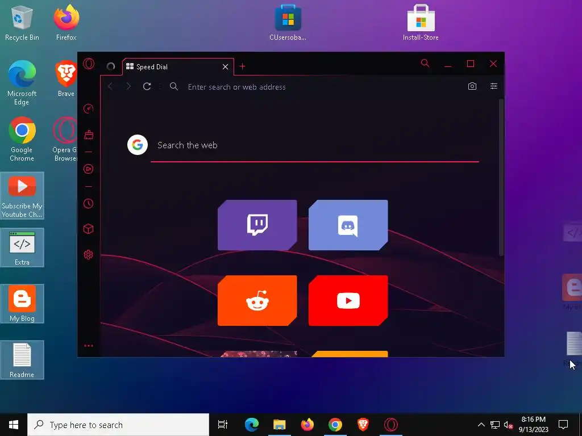The height and width of the screenshot is (436, 582).
Task: Open File Explorer from the taskbar
Action: (x=280, y=425)
